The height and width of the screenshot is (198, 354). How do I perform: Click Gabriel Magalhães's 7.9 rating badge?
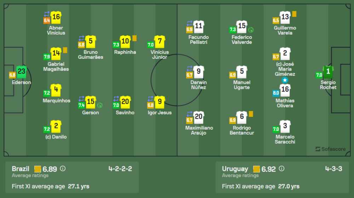coord(47,57)
